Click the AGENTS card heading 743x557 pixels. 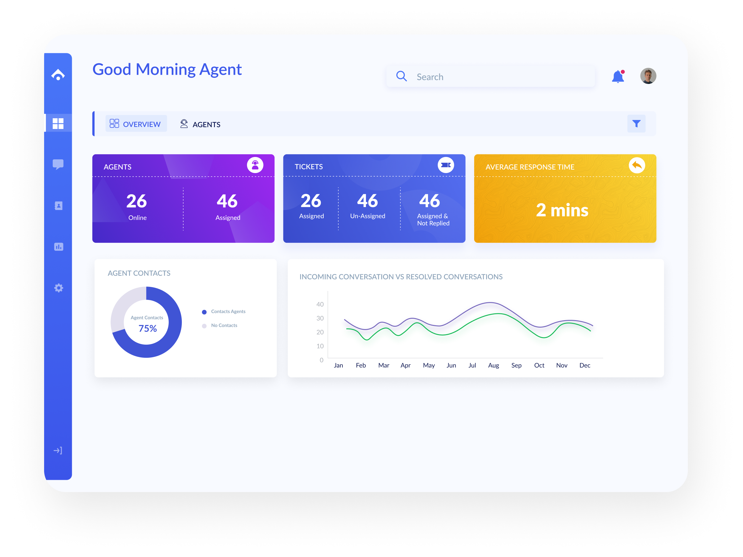pyautogui.click(x=117, y=167)
